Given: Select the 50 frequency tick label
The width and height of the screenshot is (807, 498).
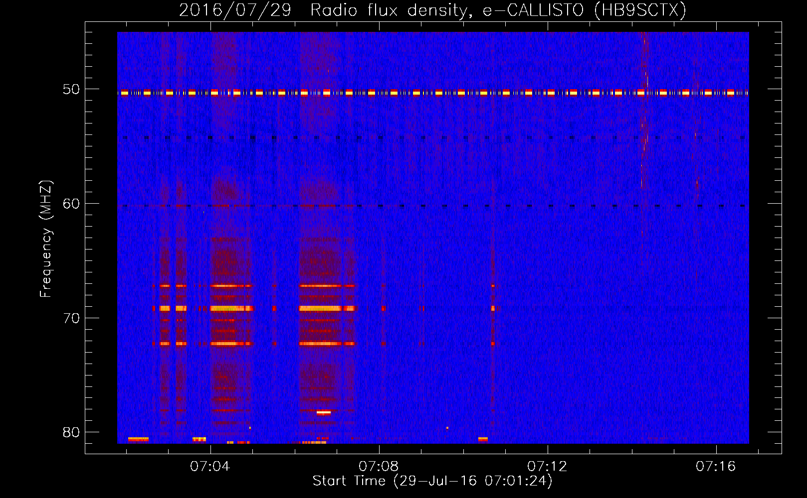Looking at the screenshot, I should (71, 90).
